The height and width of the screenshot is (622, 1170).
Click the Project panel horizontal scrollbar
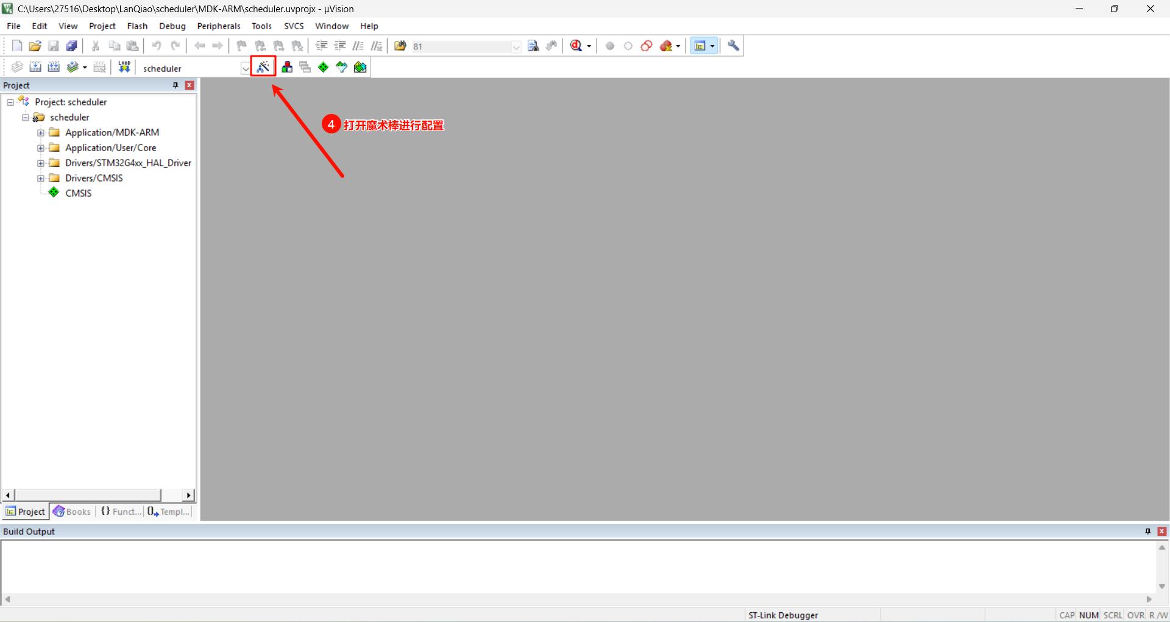click(88, 495)
